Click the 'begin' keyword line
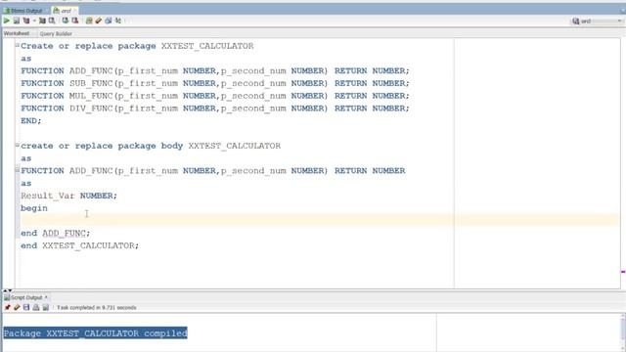This screenshot has height=352, width=626. point(34,208)
